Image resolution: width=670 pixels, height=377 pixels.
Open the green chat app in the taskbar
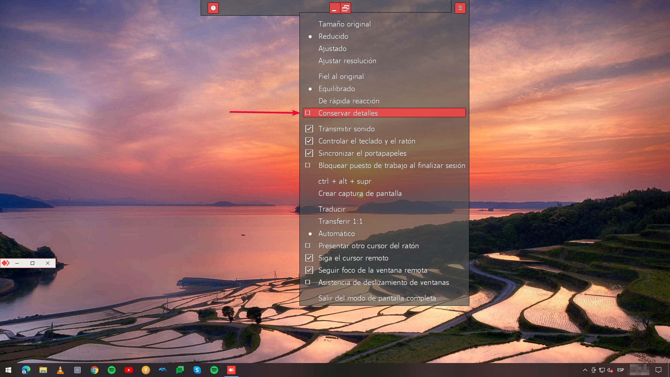coord(180,370)
